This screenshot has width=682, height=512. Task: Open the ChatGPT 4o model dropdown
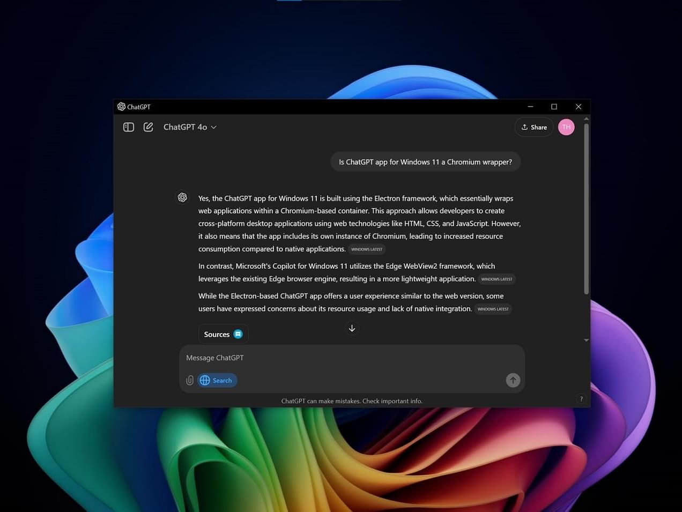click(190, 127)
